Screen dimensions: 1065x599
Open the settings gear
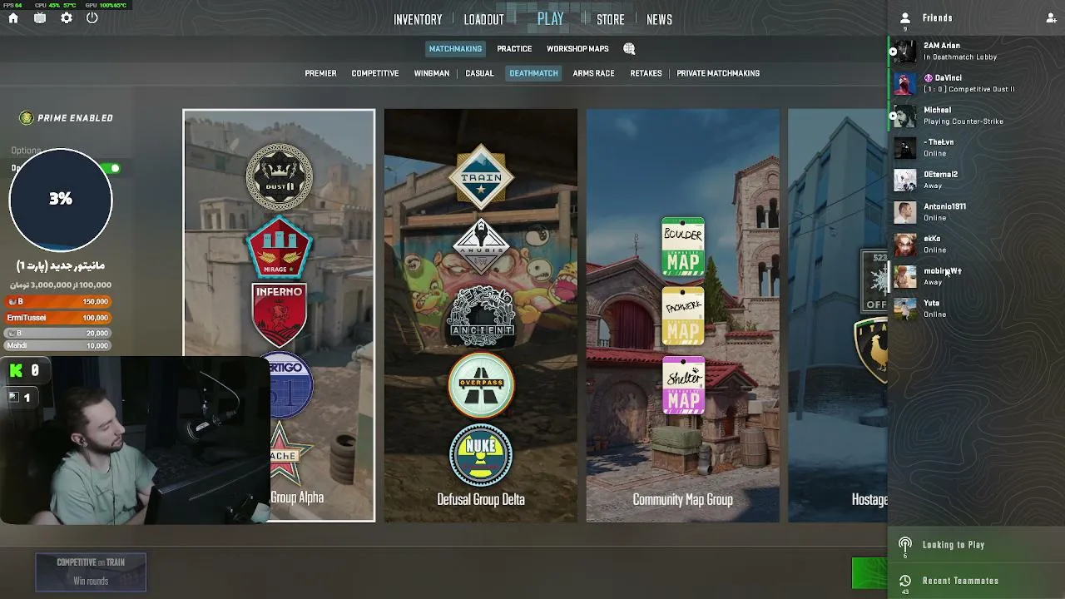tap(67, 17)
